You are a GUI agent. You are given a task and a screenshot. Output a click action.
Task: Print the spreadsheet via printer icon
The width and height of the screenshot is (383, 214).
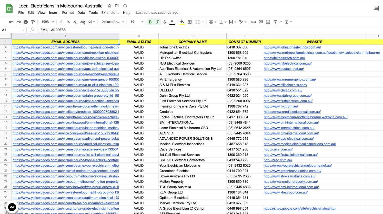click(x=26, y=22)
